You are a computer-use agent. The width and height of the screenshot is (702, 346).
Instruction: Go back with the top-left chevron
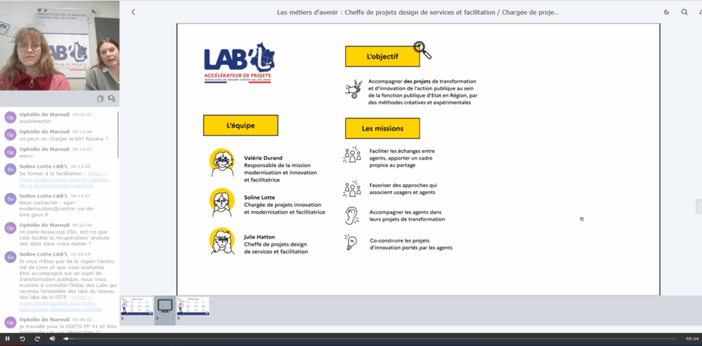pos(133,12)
